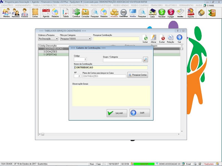The image size is (222, 166).
Task: Click the Nº account number field
Action: (x=77, y=76)
